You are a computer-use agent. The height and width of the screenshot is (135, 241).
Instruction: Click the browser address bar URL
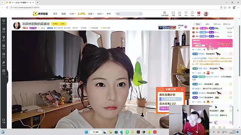point(26,7)
